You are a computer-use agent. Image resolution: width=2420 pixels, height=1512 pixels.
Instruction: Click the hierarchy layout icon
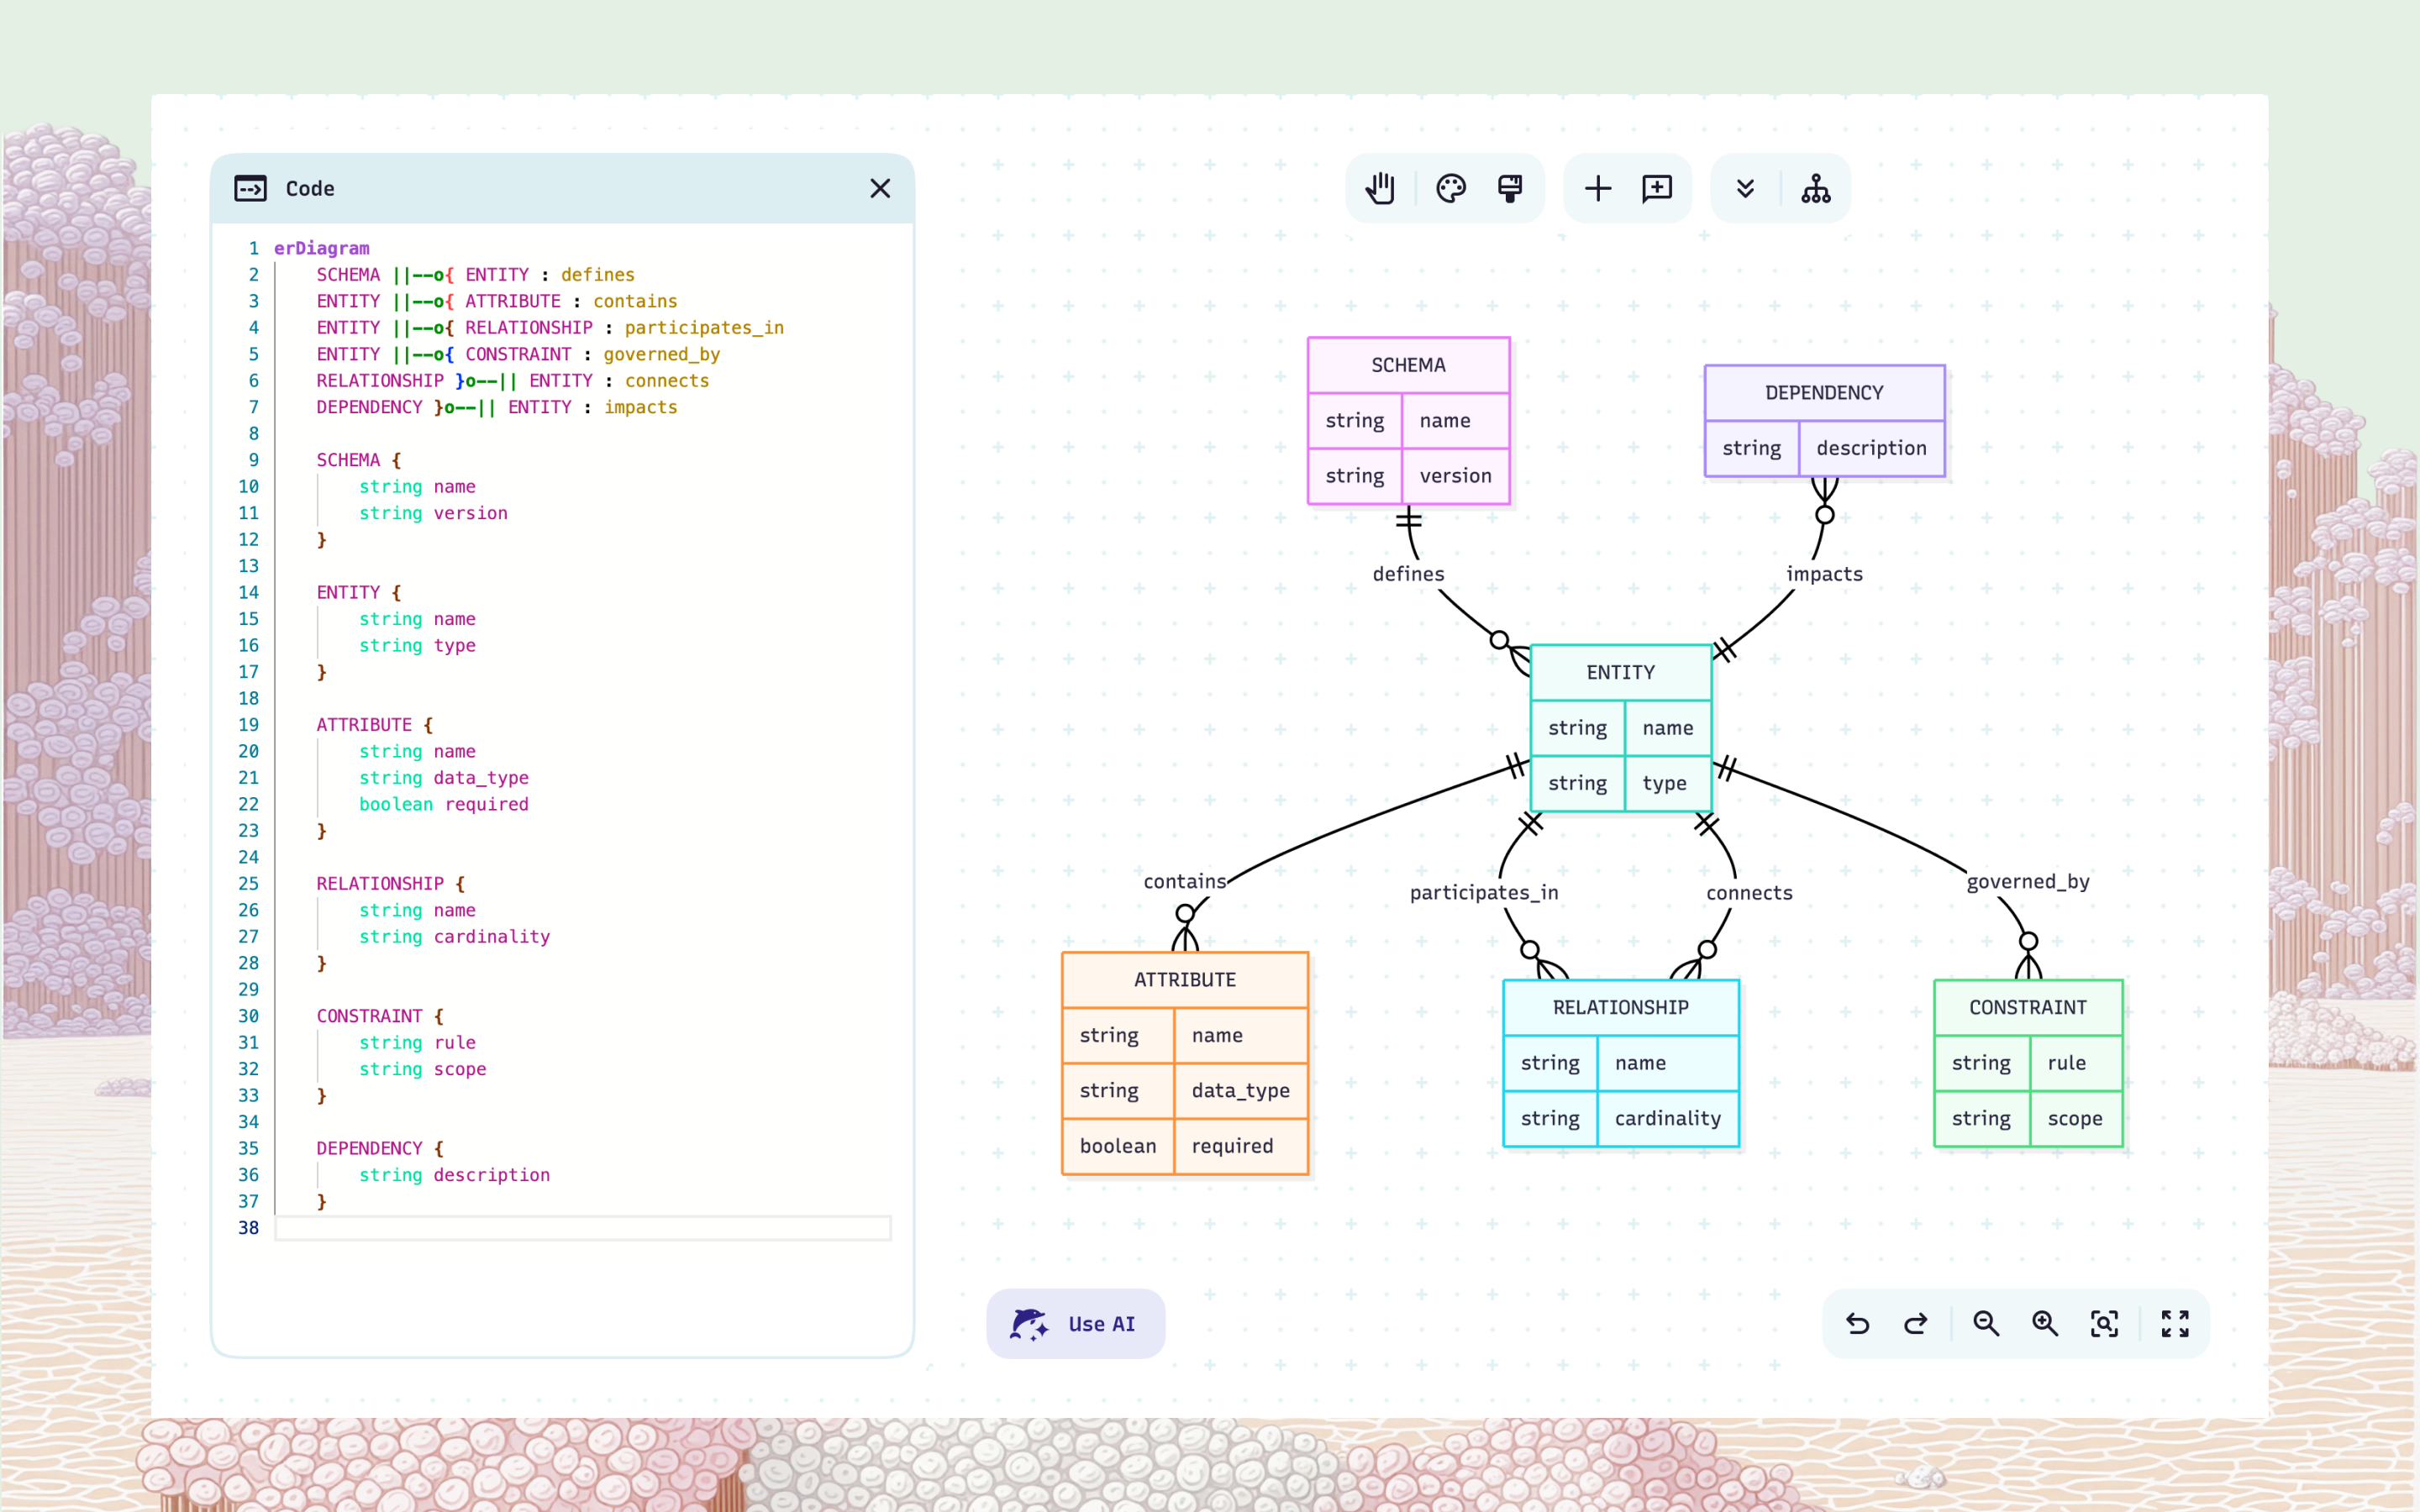point(1816,188)
